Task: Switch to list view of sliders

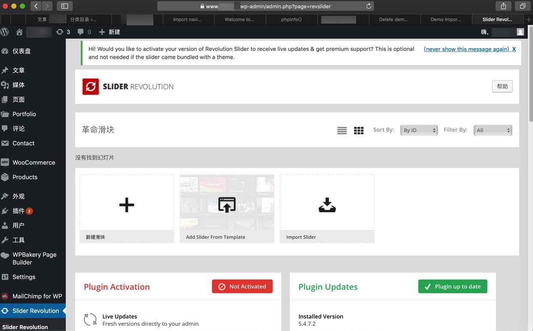Action: [x=342, y=130]
